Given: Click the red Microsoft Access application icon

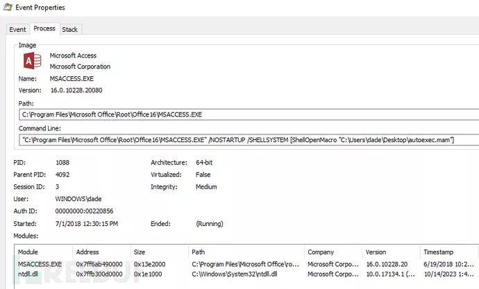Looking at the screenshot, I should coord(32,61).
